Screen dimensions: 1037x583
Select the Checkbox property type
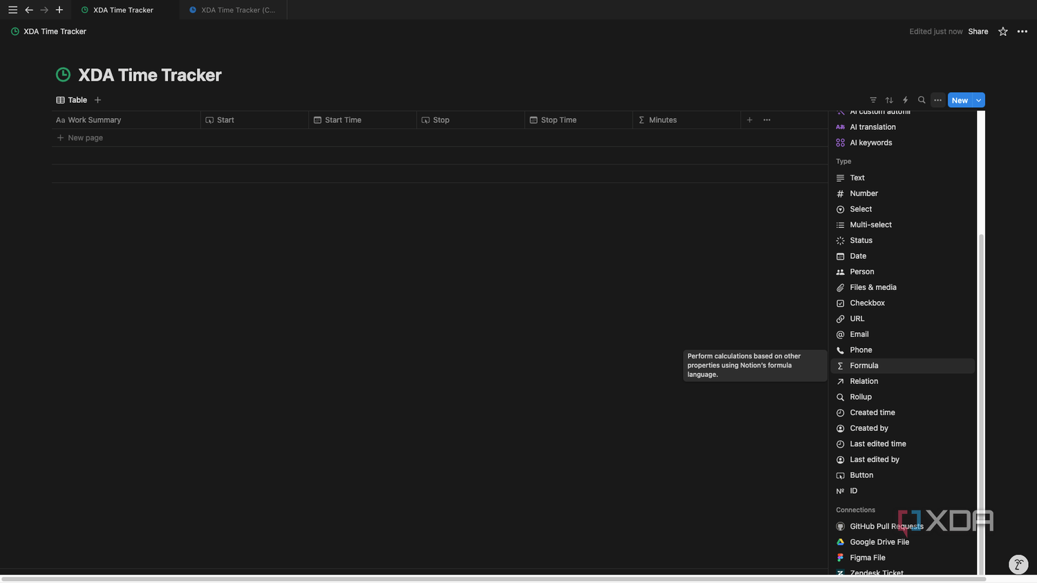(x=902, y=303)
